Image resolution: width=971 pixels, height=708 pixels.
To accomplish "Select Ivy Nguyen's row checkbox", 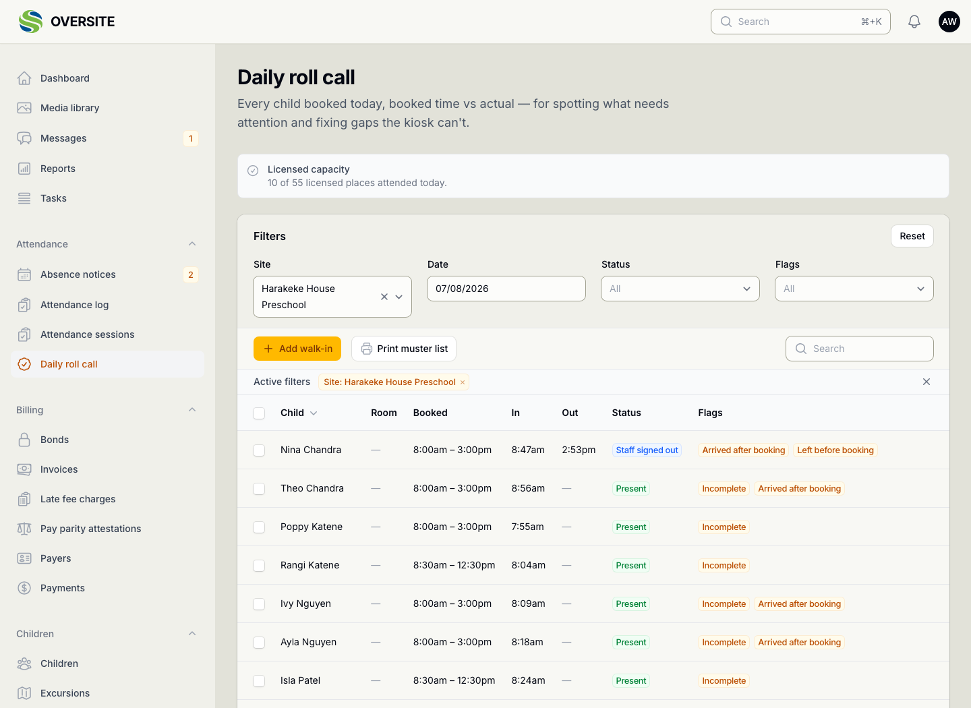I will click(x=259, y=603).
